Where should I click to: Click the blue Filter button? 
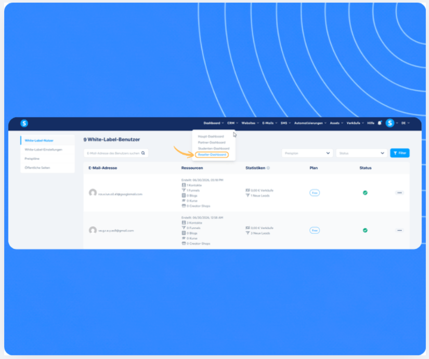(400, 153)
